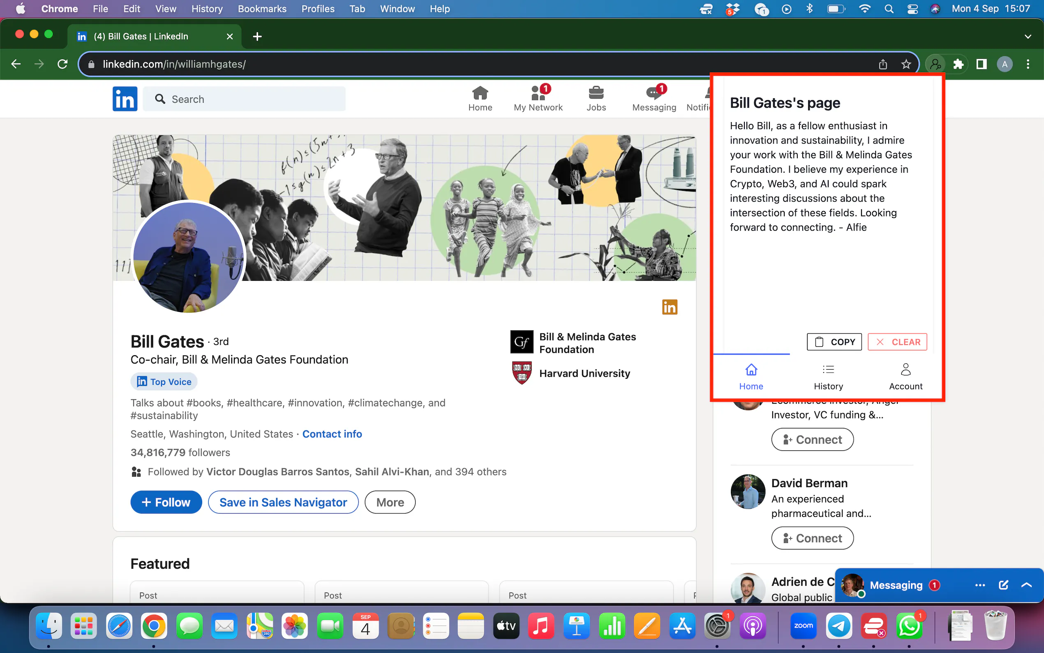Toggle the Chrome side panel
Image resolution: width=1044 pixels, height=653 pixels.
(981, 64)
